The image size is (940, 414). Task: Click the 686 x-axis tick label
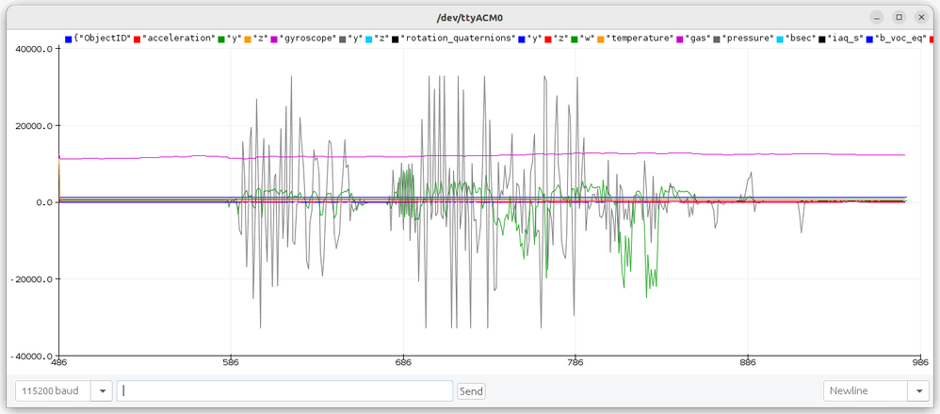point(403,362)
